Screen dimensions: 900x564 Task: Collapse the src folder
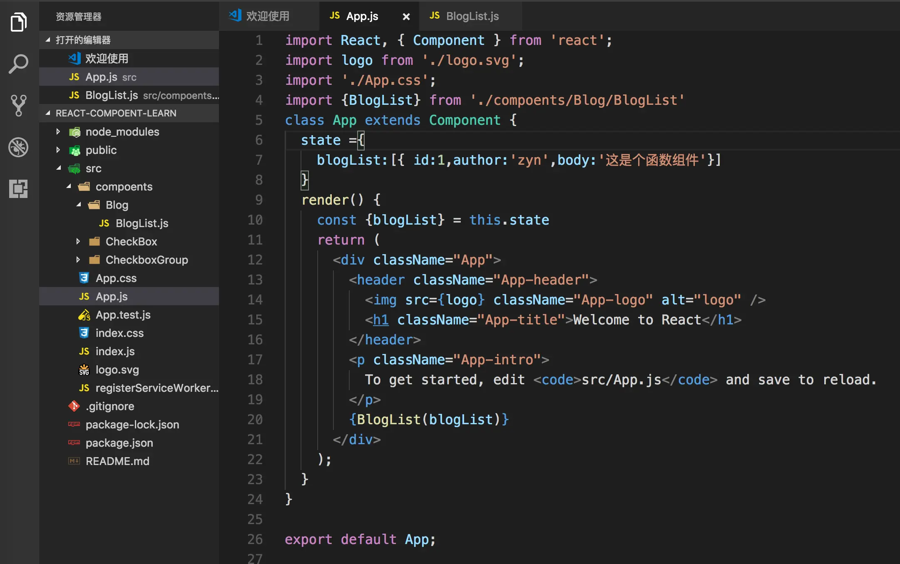[58, 168]
